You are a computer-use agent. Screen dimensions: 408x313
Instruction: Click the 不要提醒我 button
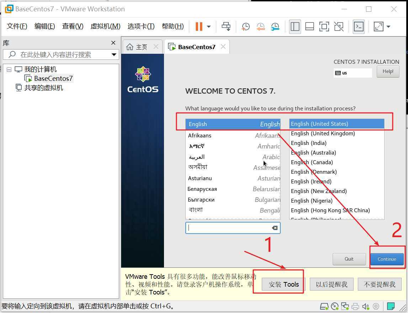(380, 285)
